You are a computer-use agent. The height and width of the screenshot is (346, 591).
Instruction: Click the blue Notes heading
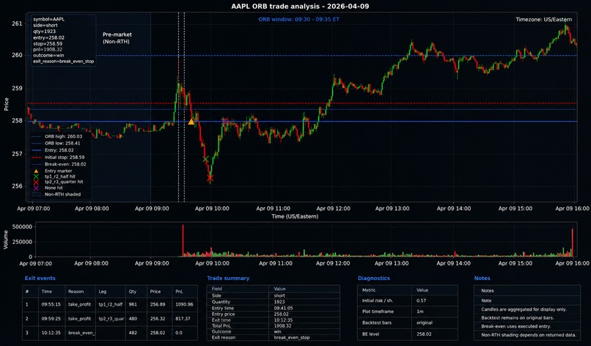click(482, 278)
